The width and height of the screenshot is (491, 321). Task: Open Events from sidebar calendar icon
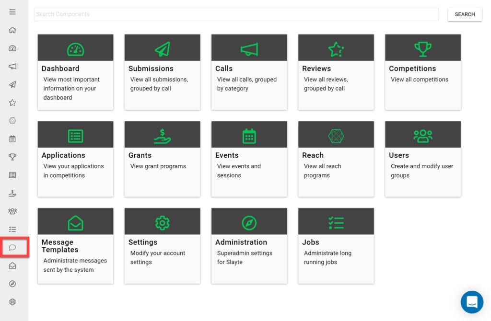pos(12,138)
